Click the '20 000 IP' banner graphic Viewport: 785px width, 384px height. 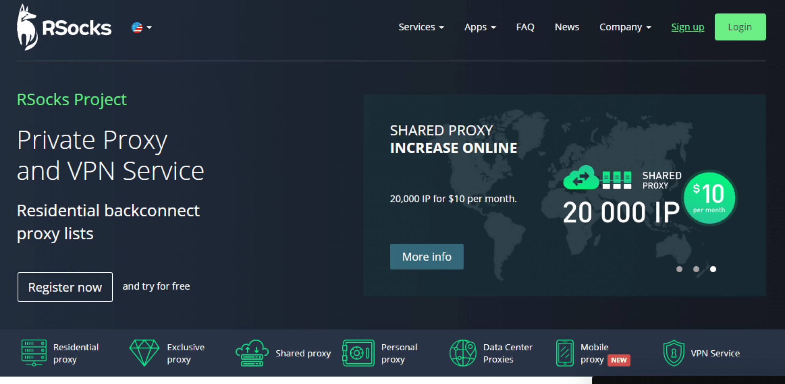[621, 212]
